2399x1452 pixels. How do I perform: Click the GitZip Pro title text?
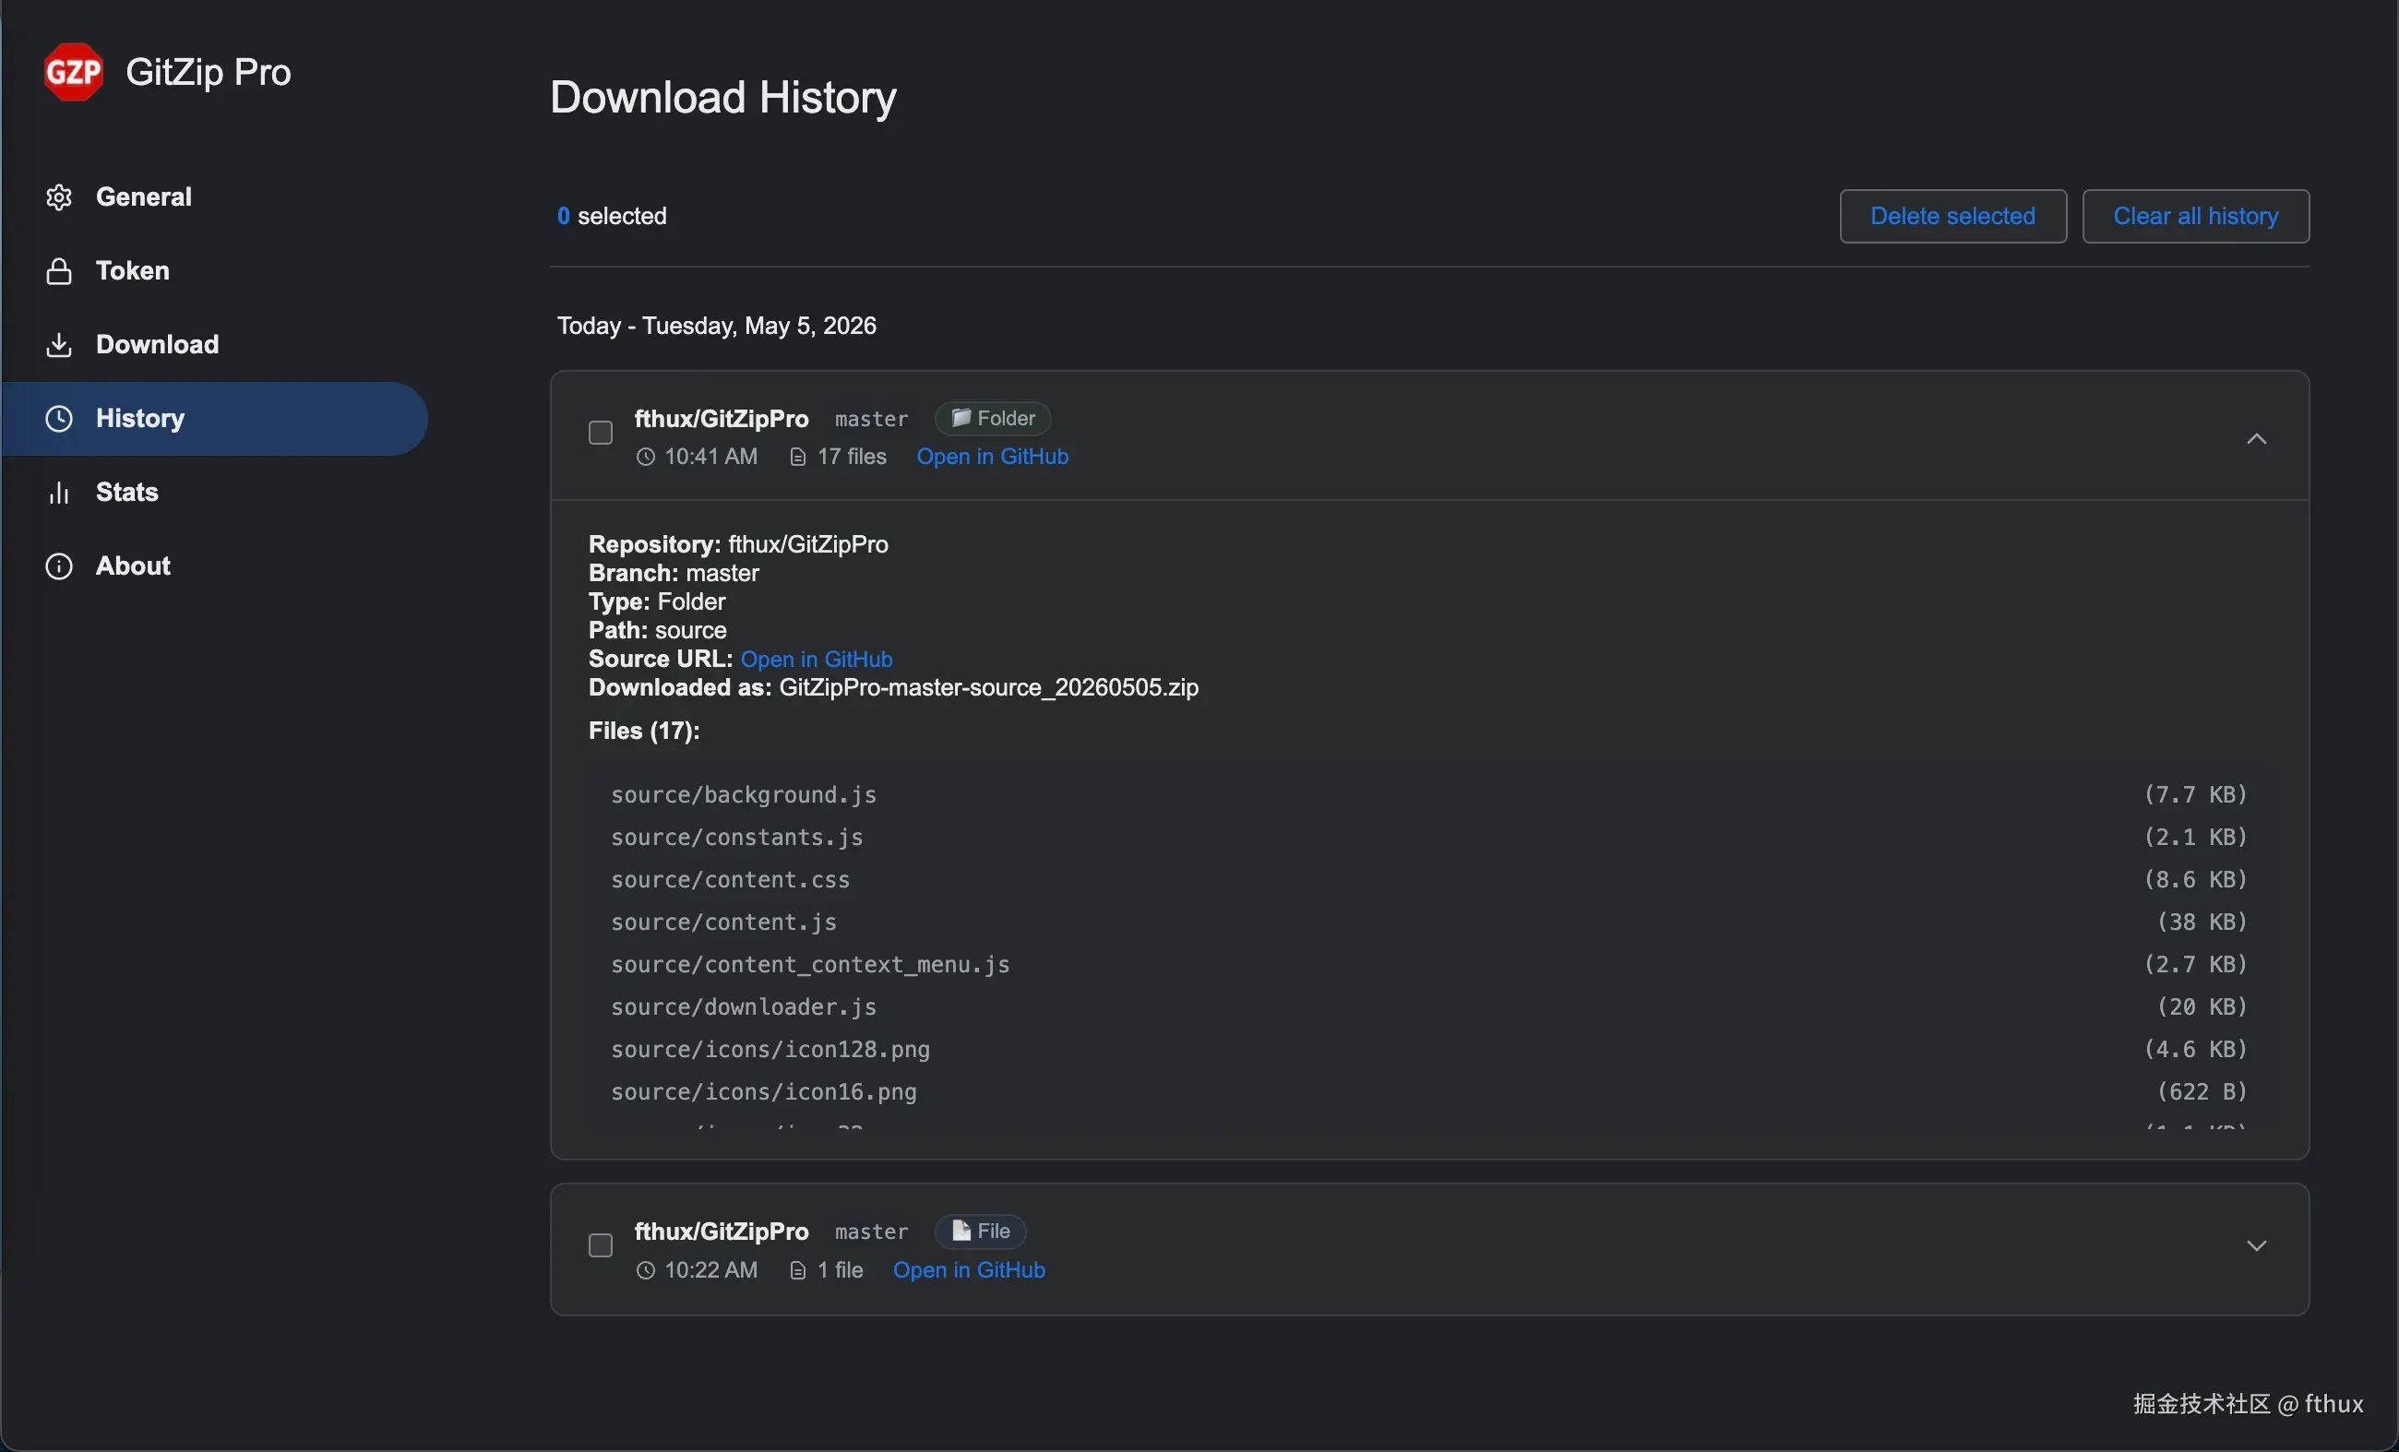coord(209,72)
